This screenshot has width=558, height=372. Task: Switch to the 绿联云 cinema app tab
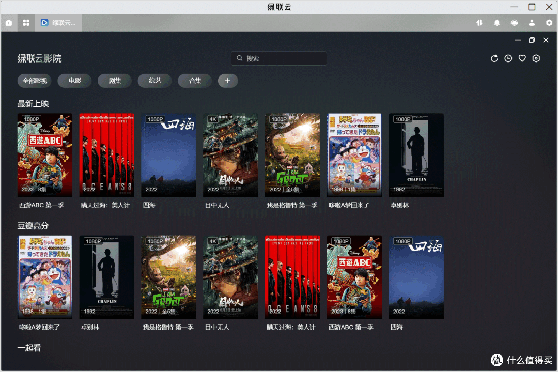pyautogui.click(x=58, y=23)
